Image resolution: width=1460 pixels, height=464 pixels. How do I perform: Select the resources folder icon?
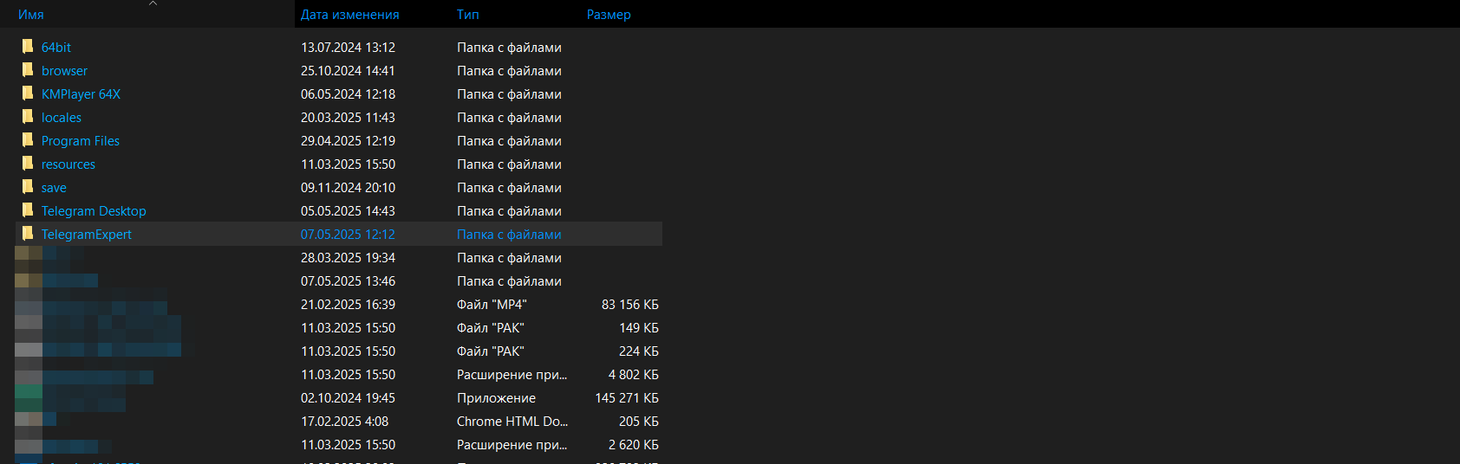[x=28, y=164]
